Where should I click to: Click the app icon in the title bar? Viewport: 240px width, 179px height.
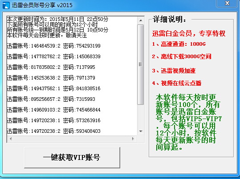pos(6,5)
